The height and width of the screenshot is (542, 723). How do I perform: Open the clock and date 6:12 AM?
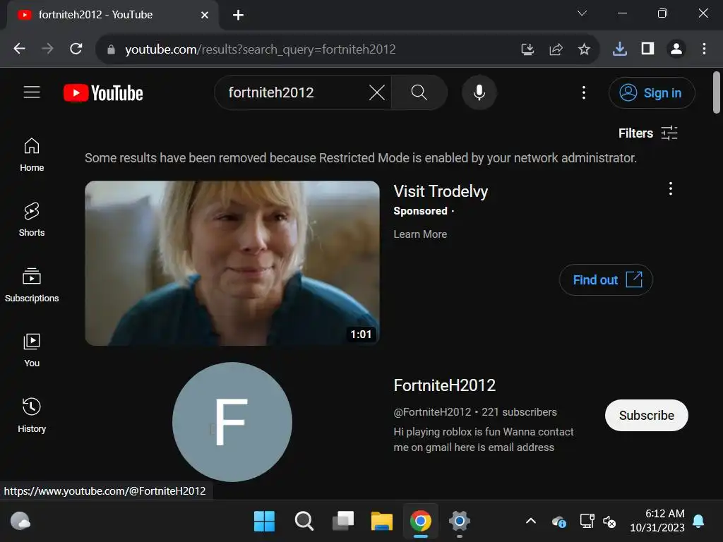(657, 521)
